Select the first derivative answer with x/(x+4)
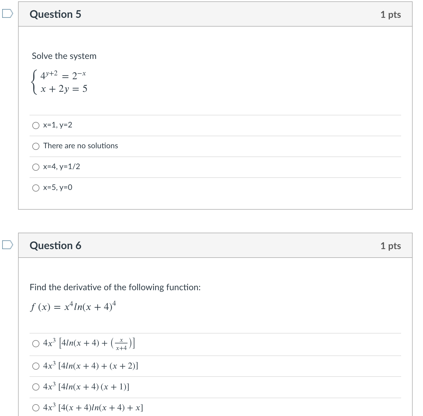Screen dimensions: 423x416 (36, 344)
